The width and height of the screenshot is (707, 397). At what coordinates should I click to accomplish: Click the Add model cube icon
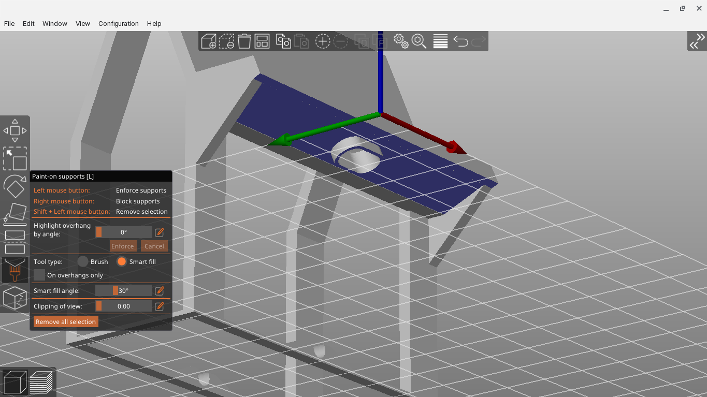click(209, 41)
